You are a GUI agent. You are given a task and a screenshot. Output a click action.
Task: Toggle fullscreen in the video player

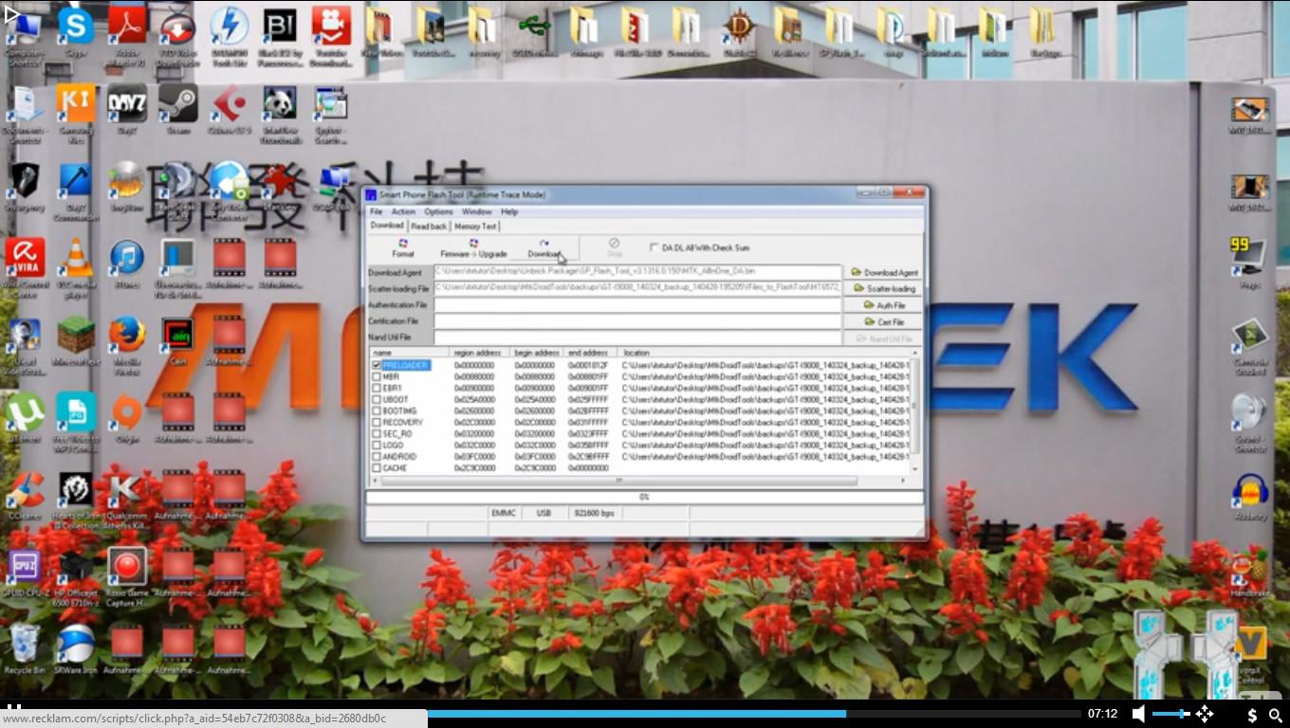click(1205, 714)
